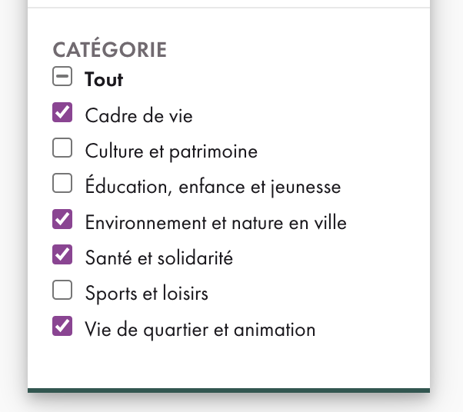
Task: Click the horizontal divider line above CATÉGORIE
Action: [x=228, y=8]
